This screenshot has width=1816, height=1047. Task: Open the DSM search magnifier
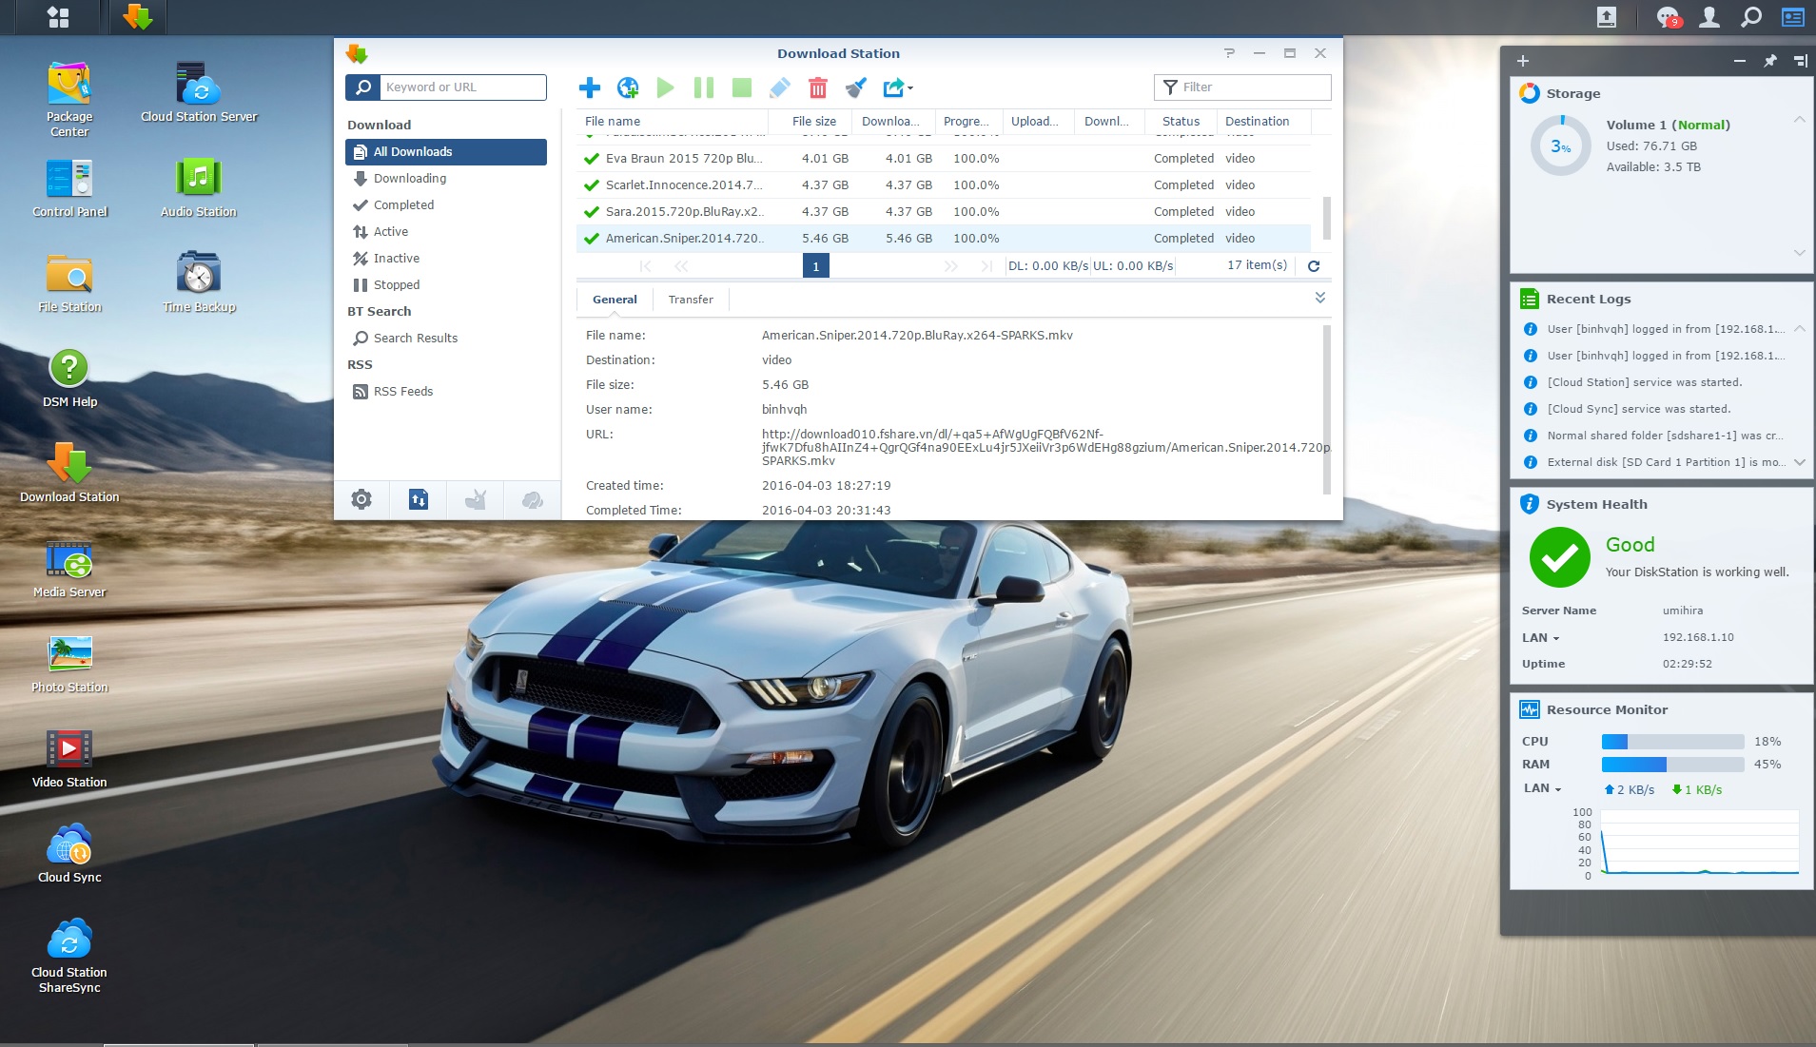click(1751, 17)
